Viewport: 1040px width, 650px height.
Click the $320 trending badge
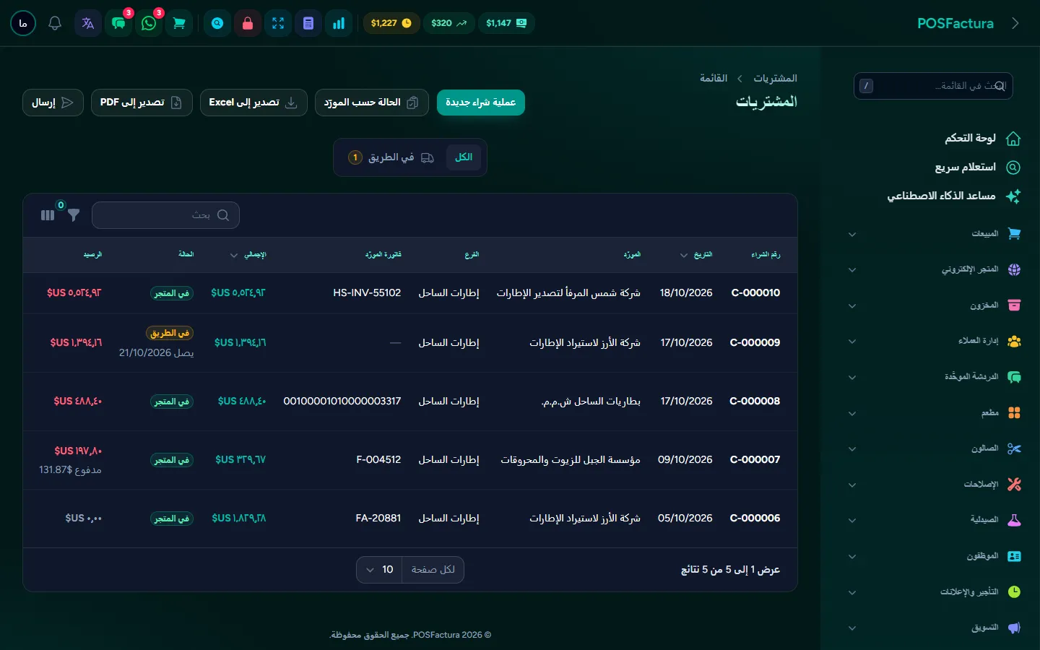[x=449, y=23]
